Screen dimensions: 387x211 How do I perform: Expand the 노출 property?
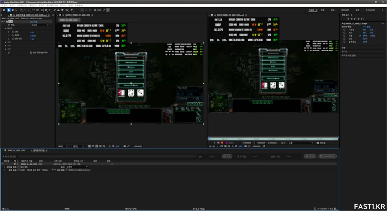coord(9,32)
